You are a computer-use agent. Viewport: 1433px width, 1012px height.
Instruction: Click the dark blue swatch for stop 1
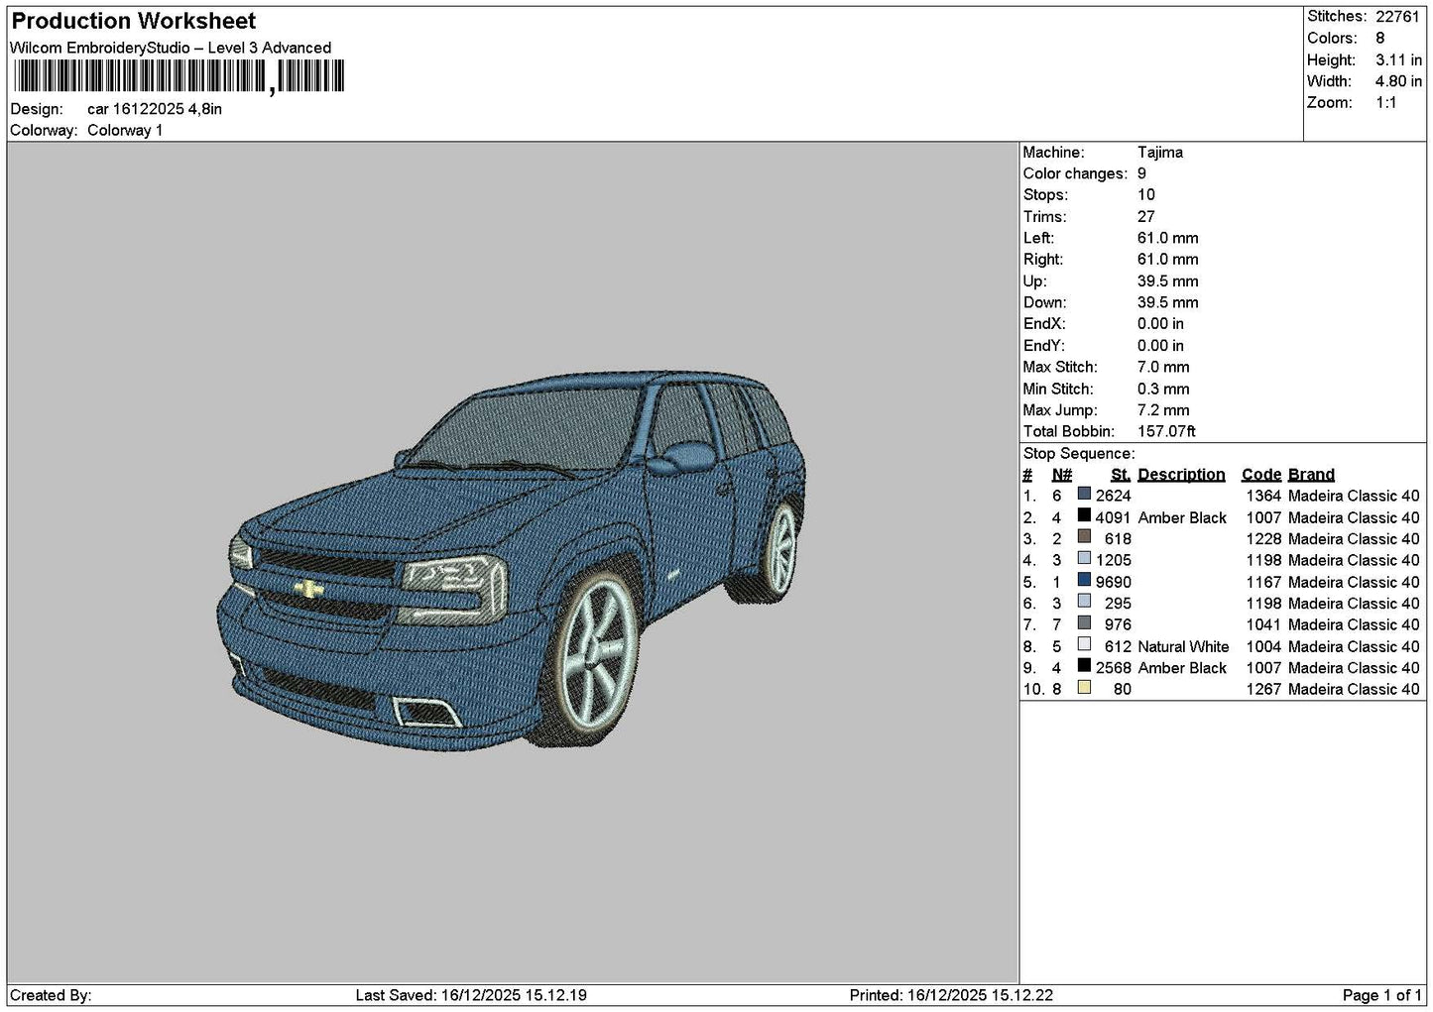pos(1084,495)
